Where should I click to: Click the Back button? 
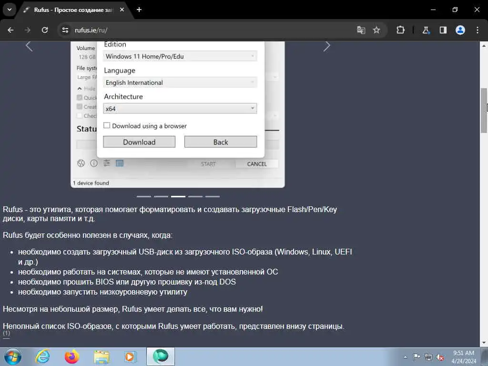click(221, 142)
